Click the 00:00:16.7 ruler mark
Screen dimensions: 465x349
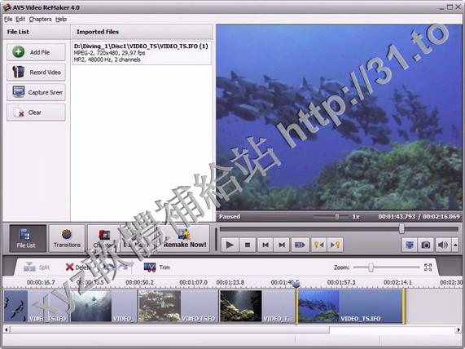[41, 282]
